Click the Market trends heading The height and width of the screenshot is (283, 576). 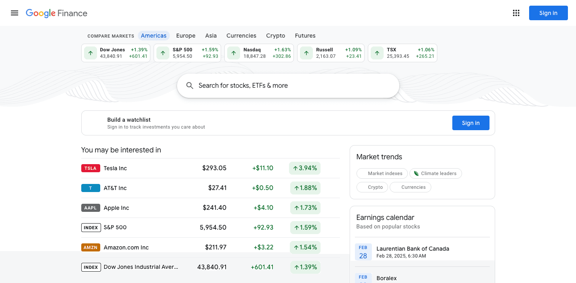click(379, 157)
